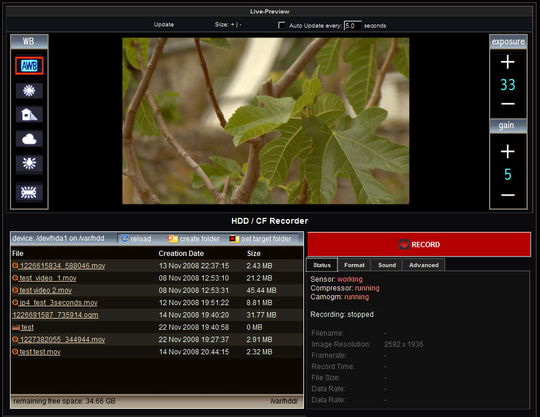This screenshot has width=540, height=417.
Task: Increase exposure with the plus button
Action: pos(508,62)
